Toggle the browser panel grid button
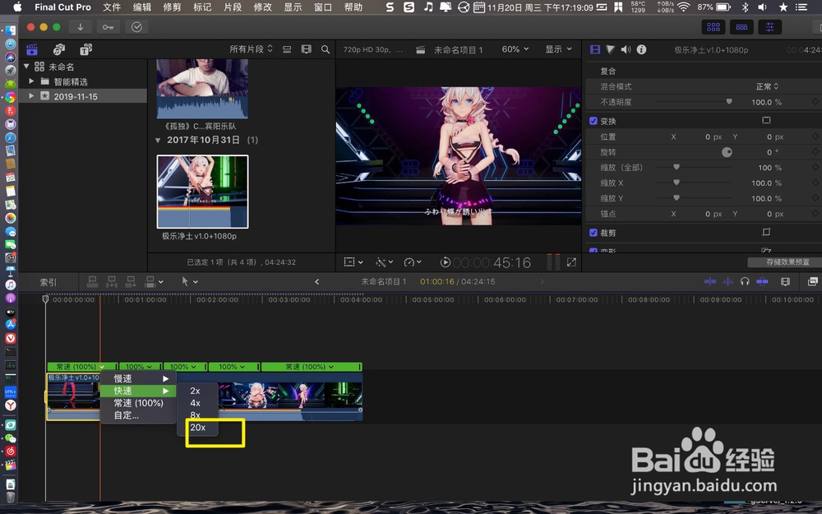Screen dimensions: 822x514 (713, 27)
